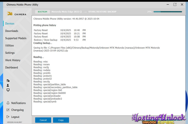View Work History
188x124 pixels.
[x=13, y=60]
